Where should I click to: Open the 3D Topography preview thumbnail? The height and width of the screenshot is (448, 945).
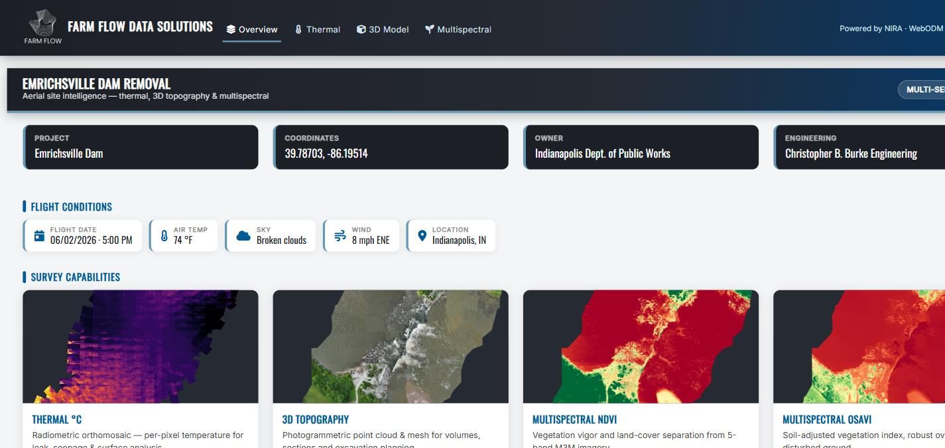click(391, 347)
